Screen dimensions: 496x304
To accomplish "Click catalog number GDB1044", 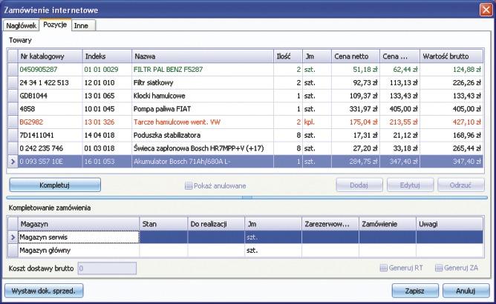I will (33, 96).
